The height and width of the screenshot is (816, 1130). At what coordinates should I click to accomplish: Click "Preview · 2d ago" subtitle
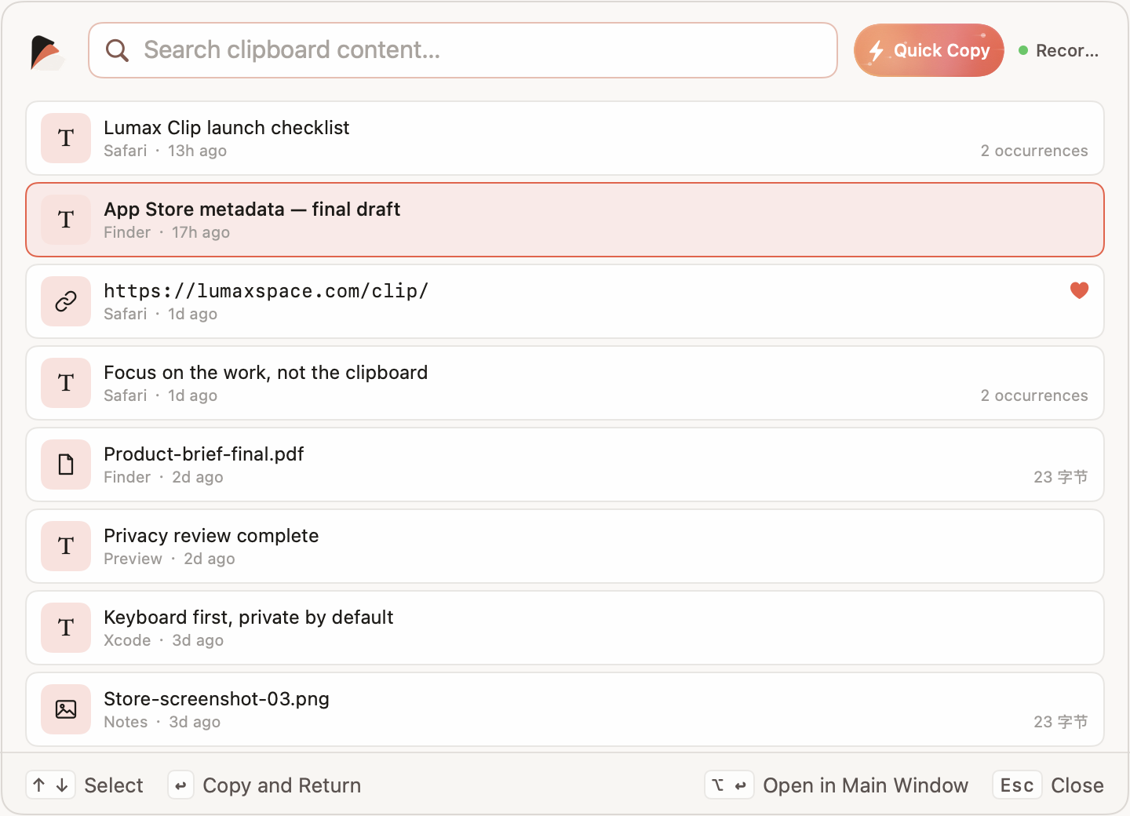[x=169, y=559]
